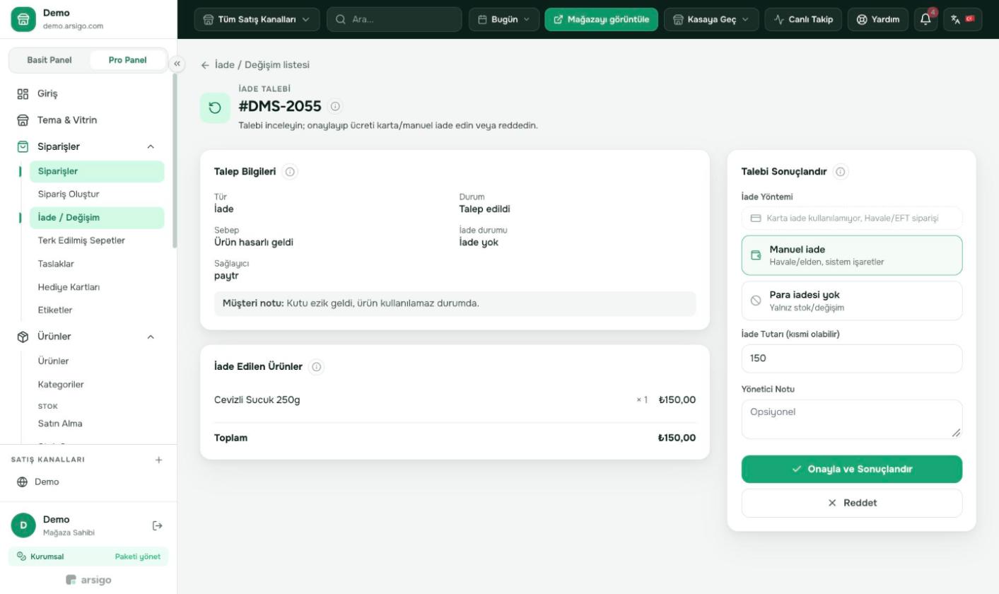
Task: Click the Paketi yönet link
Action: point(138,557)
